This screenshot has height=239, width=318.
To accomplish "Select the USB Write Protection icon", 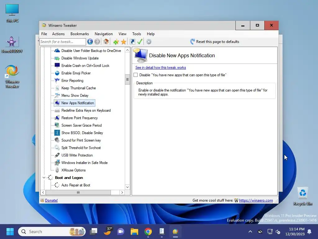I will pyautogui.click(x=57, y=155).
